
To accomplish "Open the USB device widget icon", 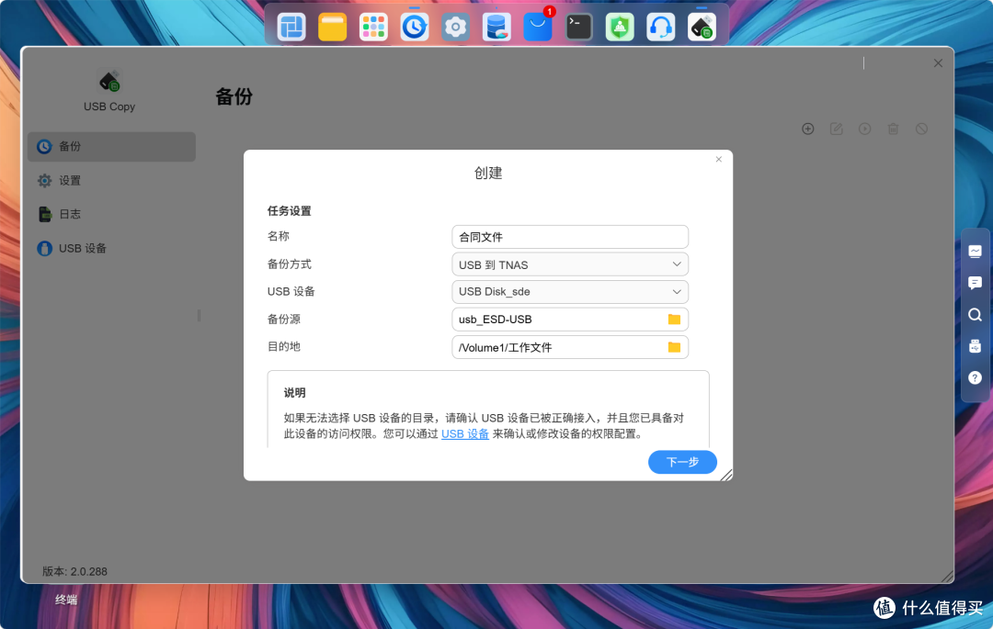I will tap(976, 346).
